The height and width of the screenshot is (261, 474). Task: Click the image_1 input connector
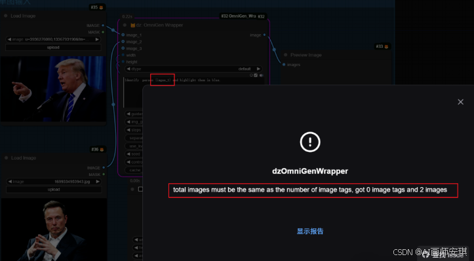(123, 35)
